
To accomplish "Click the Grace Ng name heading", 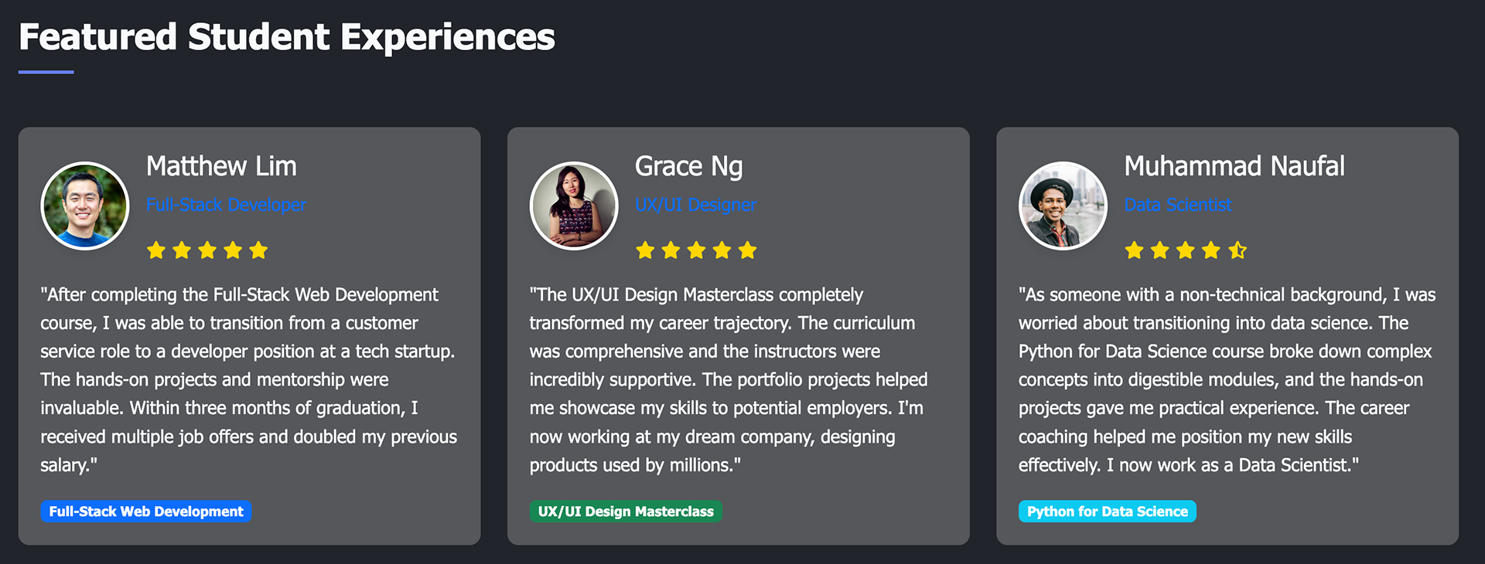I will 689,166.
